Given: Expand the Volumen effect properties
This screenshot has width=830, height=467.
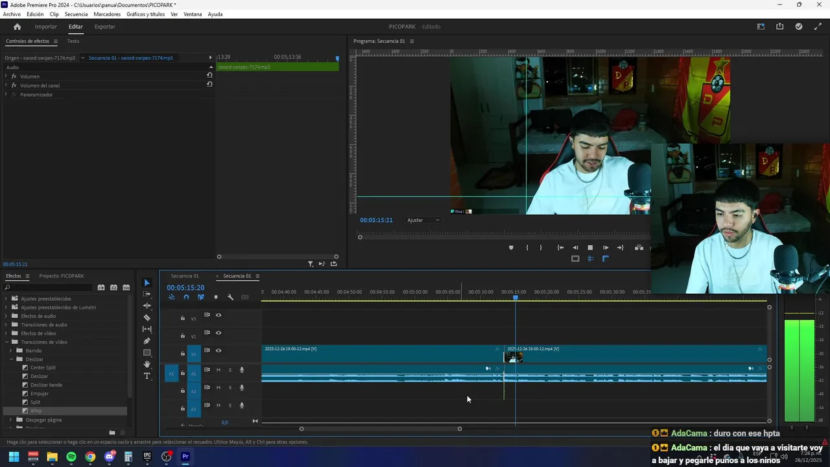Looking at the screenshot, I should (x=6, y=76).
